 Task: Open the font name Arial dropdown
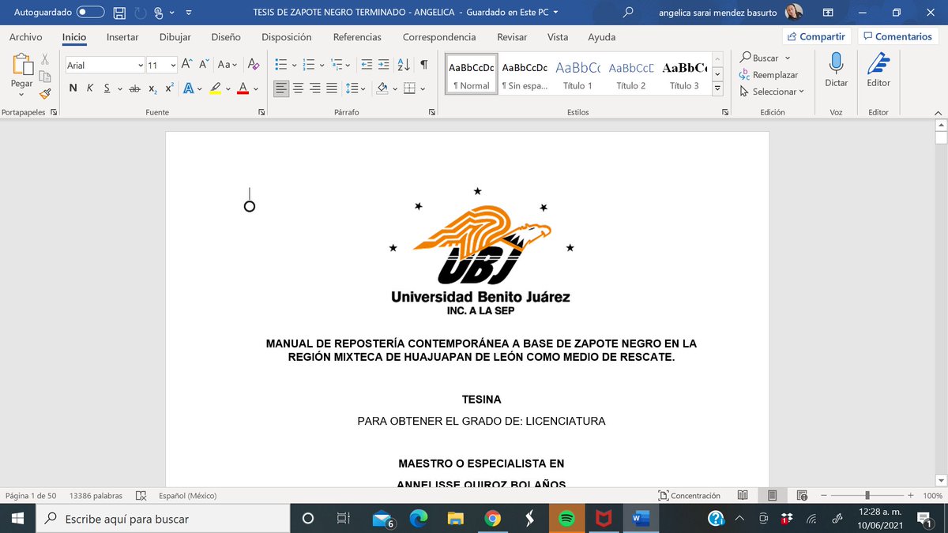[141, 66]
